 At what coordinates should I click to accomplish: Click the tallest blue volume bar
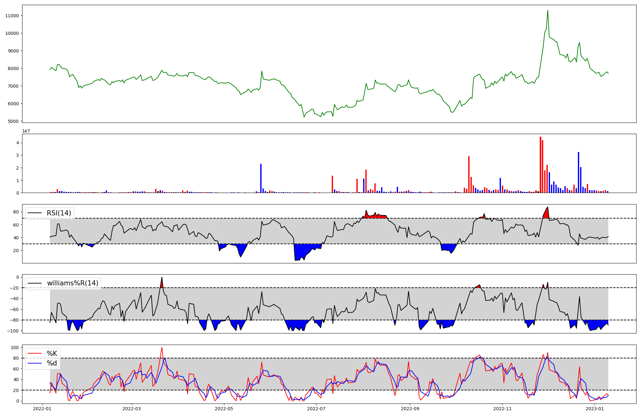pos(579,172)
